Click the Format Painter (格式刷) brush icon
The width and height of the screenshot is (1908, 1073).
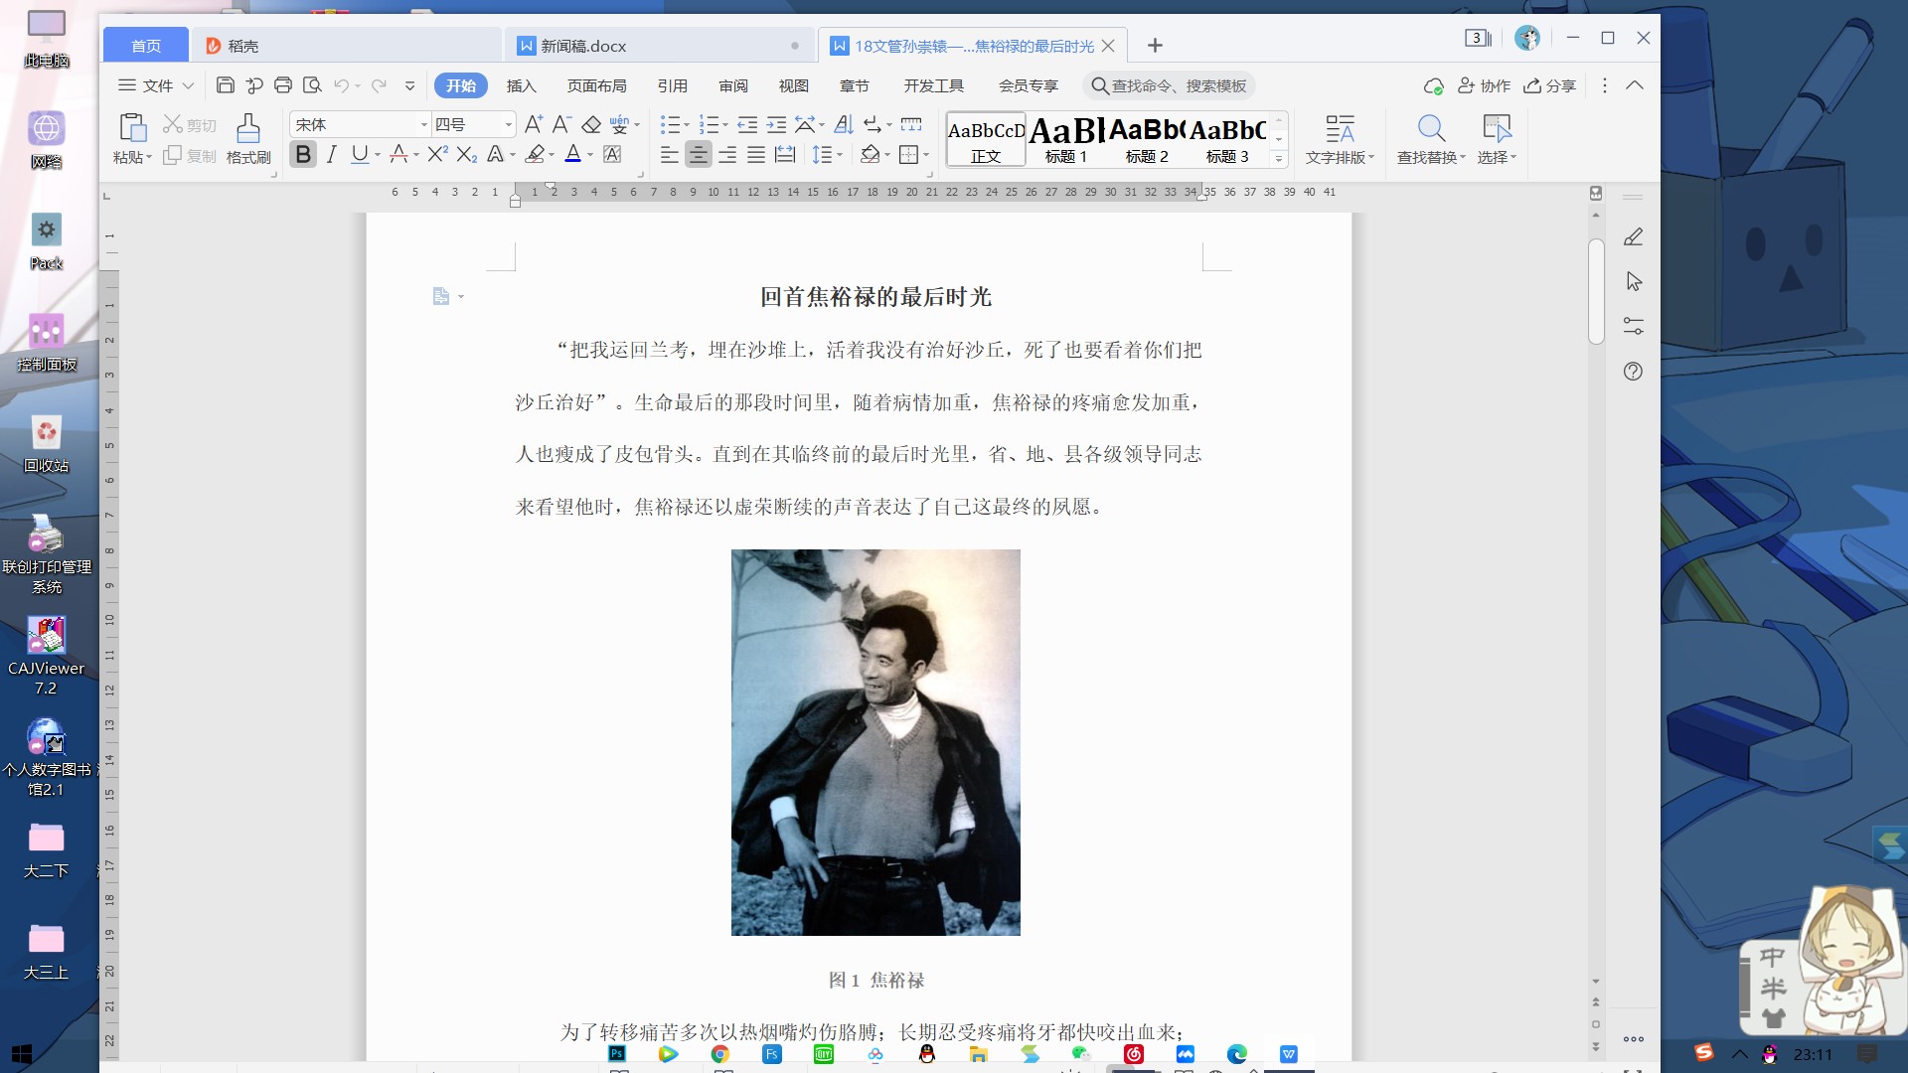[x=248, y=127]
